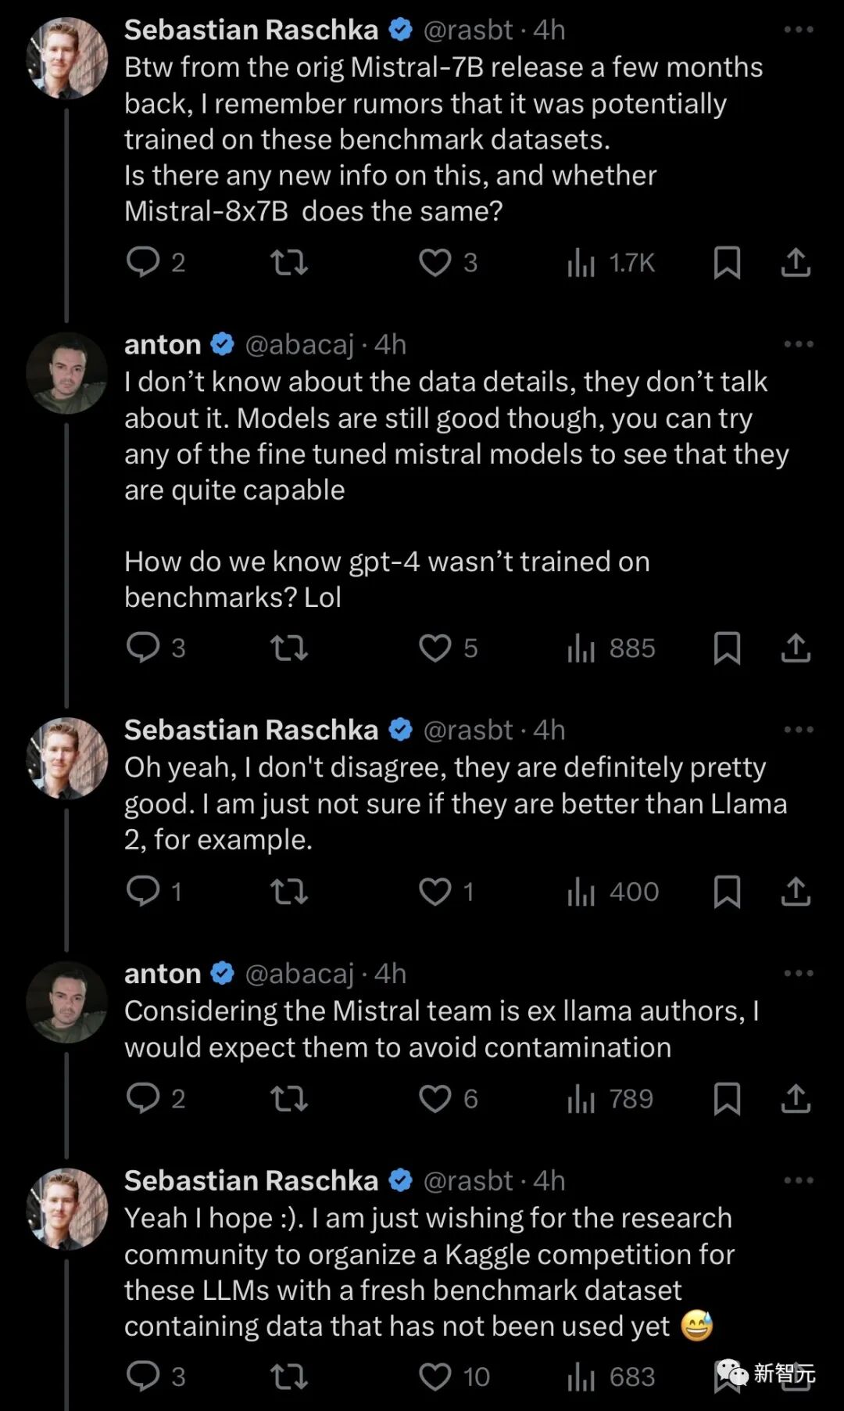
Task: Reply to the Llama 2 comparison tweet
Action: [x=143, y=891]
